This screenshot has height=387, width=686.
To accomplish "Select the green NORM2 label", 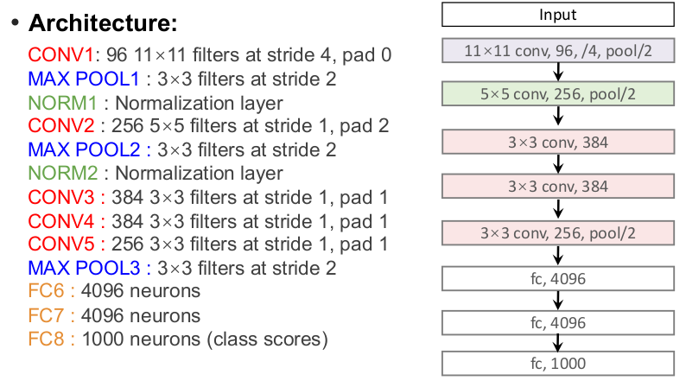I will click(x=56, y=173).
